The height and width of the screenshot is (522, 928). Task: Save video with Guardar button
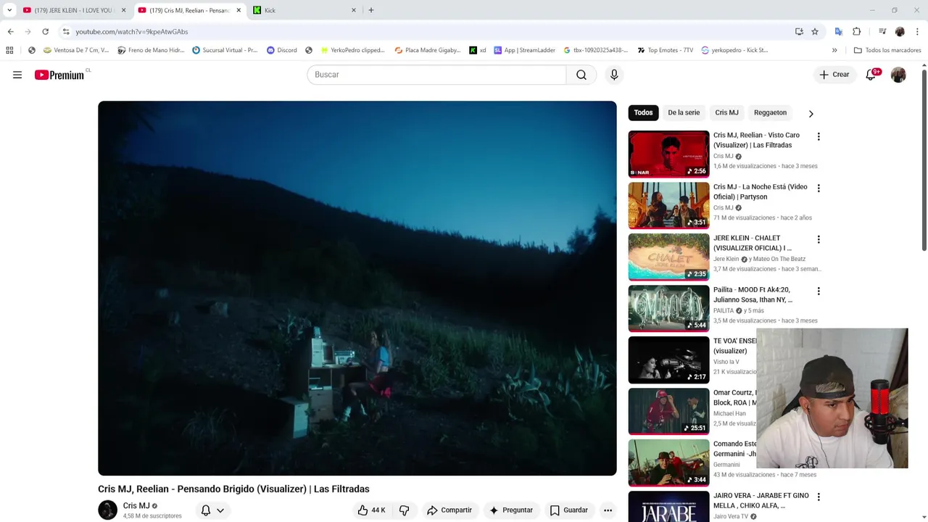coord(568,510)
